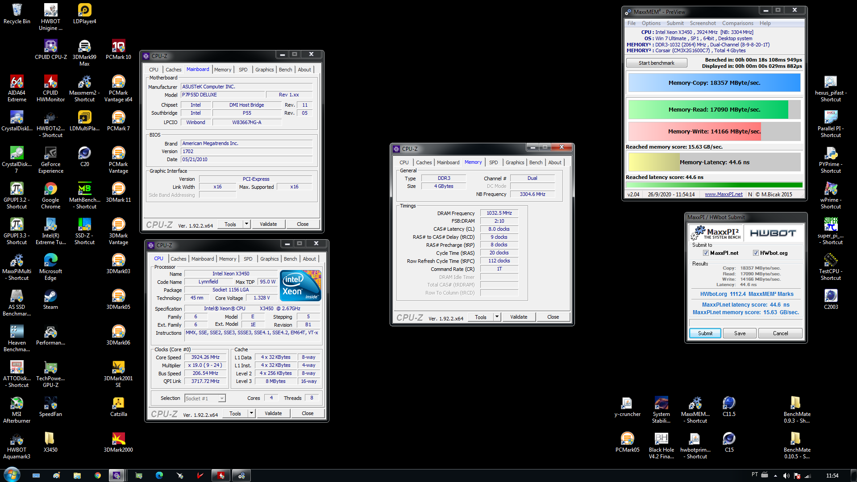Click taskbar clock showing 11:54
Viewport: 857px width, 482px height.
pos(832,476)
